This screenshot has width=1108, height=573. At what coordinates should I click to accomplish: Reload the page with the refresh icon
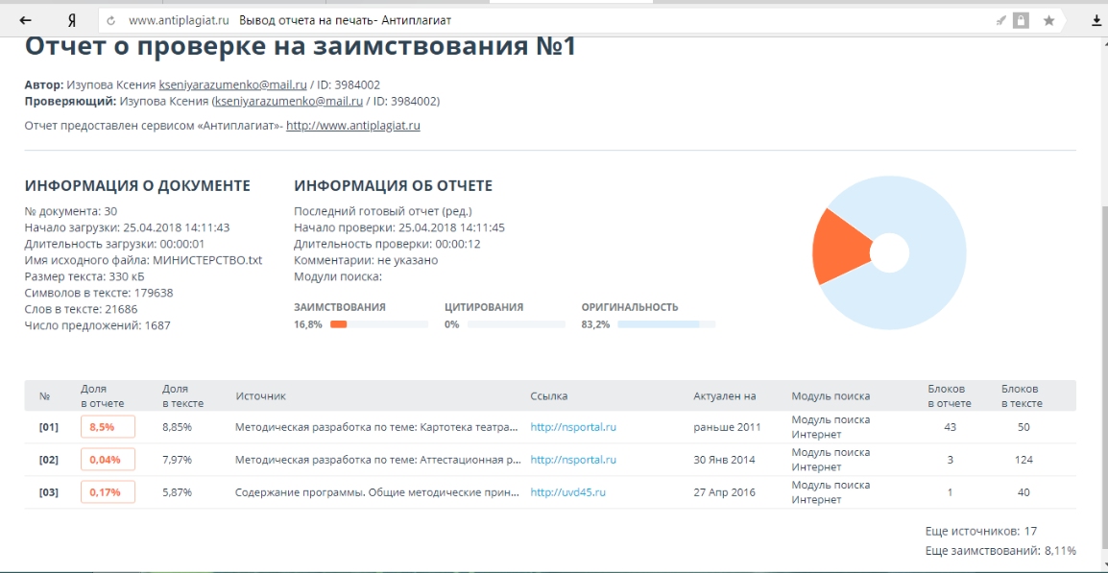pyautogui.click(x=111, y=20)
